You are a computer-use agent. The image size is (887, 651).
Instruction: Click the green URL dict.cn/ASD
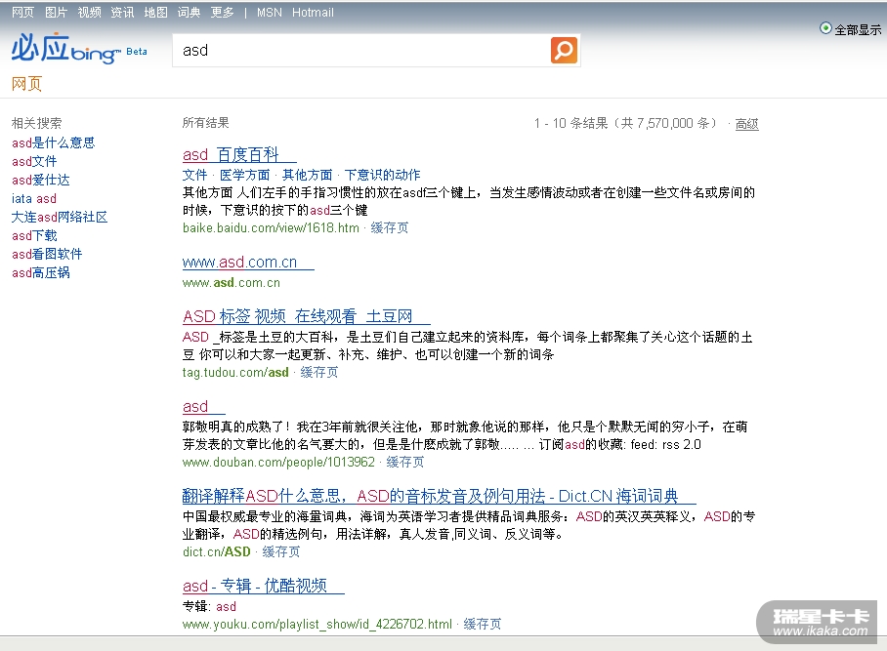[217, 552]
